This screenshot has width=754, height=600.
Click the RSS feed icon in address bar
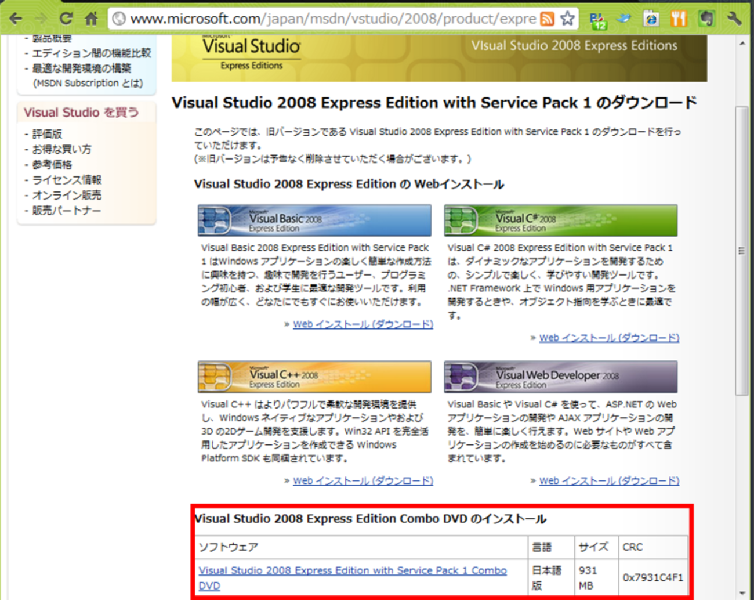[547, 19]
